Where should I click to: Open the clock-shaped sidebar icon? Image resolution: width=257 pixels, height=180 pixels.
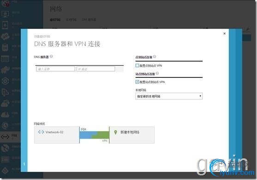5,125
